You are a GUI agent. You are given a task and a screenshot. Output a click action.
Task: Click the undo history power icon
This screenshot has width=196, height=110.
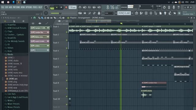164,7
